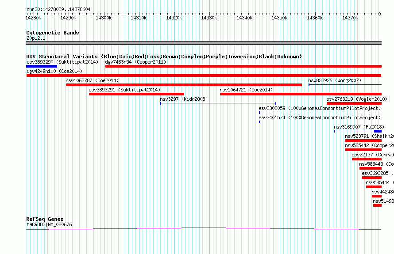Select nsv585444 variant label
The image size is (394, 254).
click(380, 182)
